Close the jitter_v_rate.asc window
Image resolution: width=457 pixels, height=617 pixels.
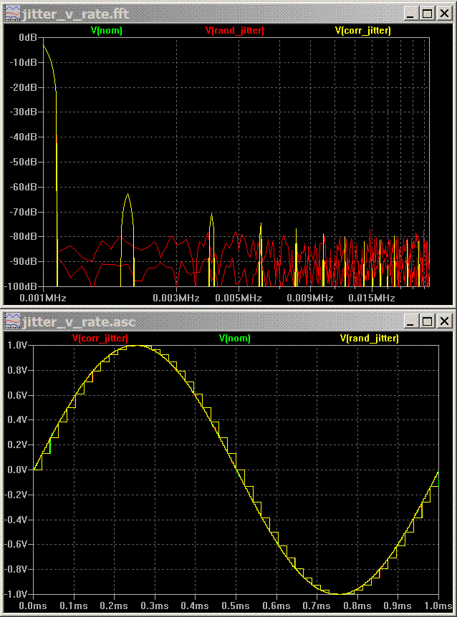point(444,321)
